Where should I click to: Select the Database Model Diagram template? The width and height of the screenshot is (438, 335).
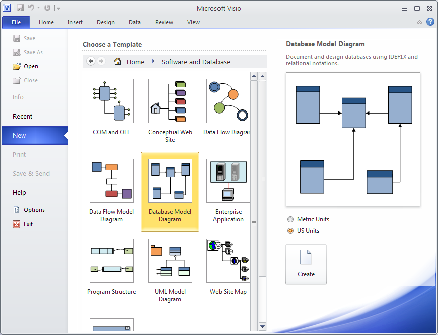170,191
